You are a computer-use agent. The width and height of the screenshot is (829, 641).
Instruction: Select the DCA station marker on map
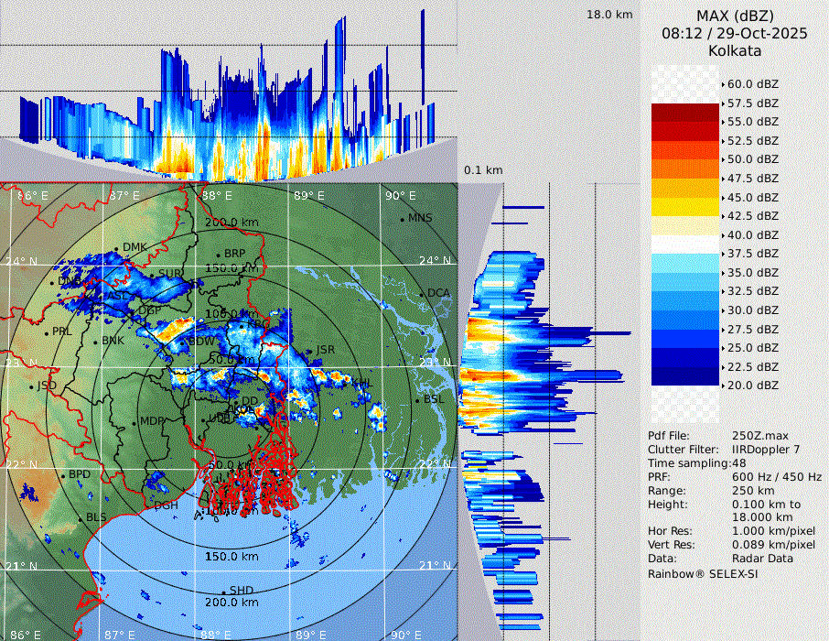coord(423,294)
